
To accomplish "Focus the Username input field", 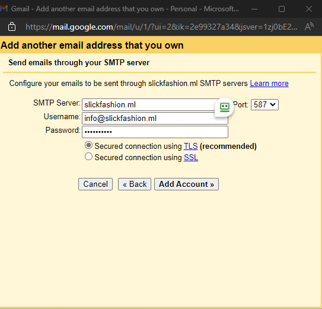I will pos(155,119).
